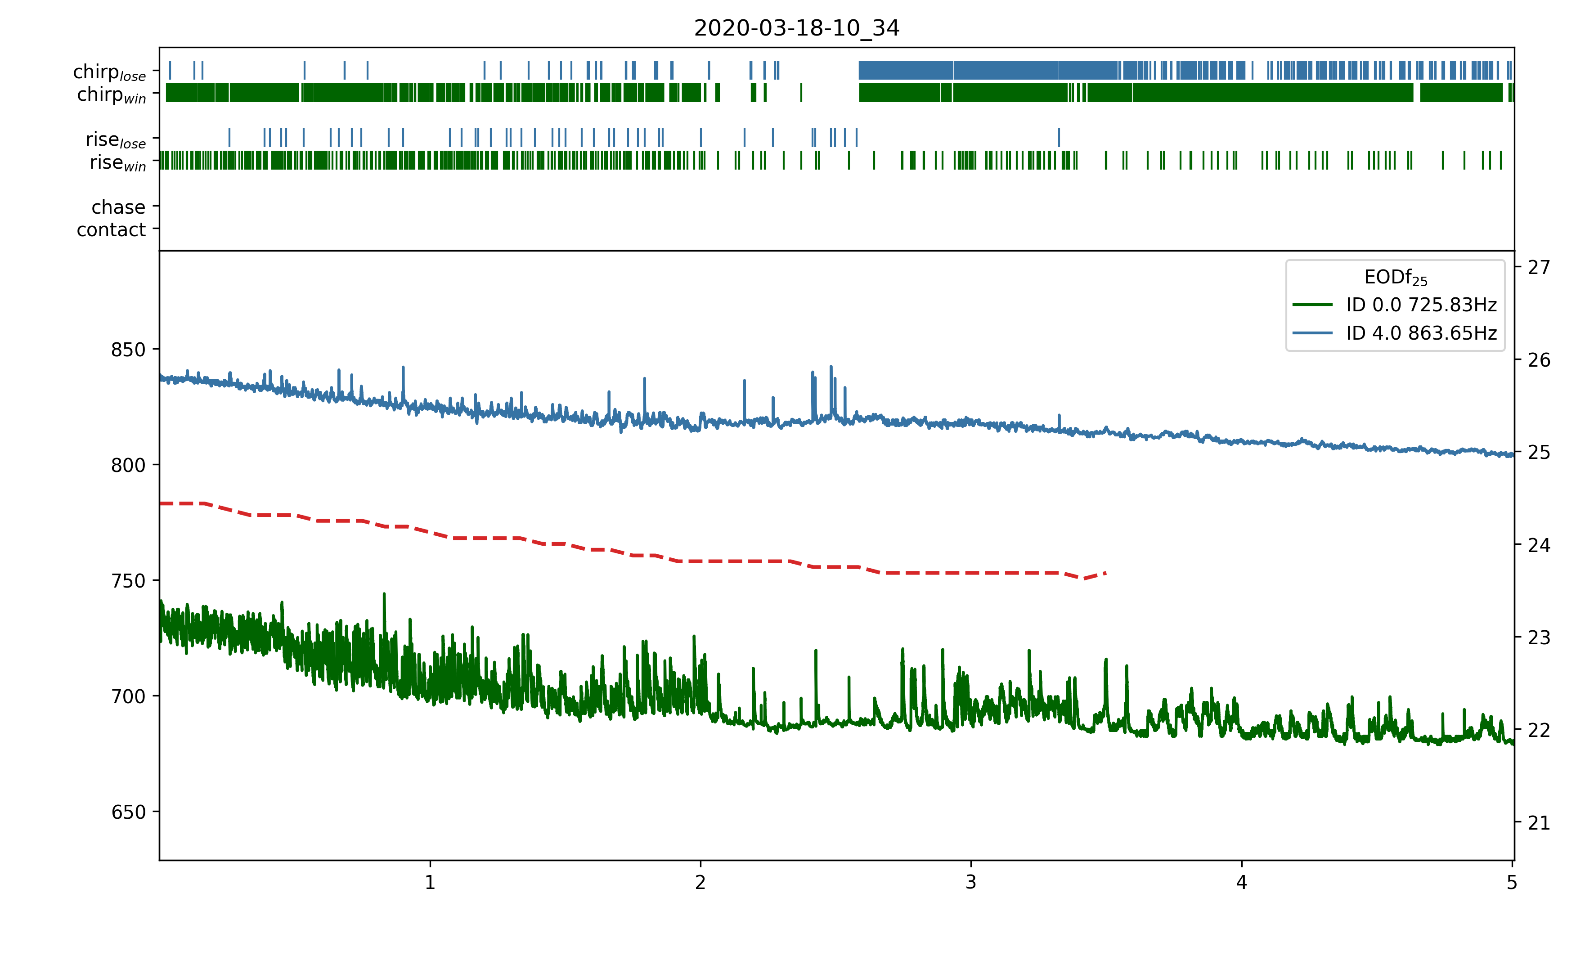
Task: Click the rise lose row label
Action: [x=116, y=139]
